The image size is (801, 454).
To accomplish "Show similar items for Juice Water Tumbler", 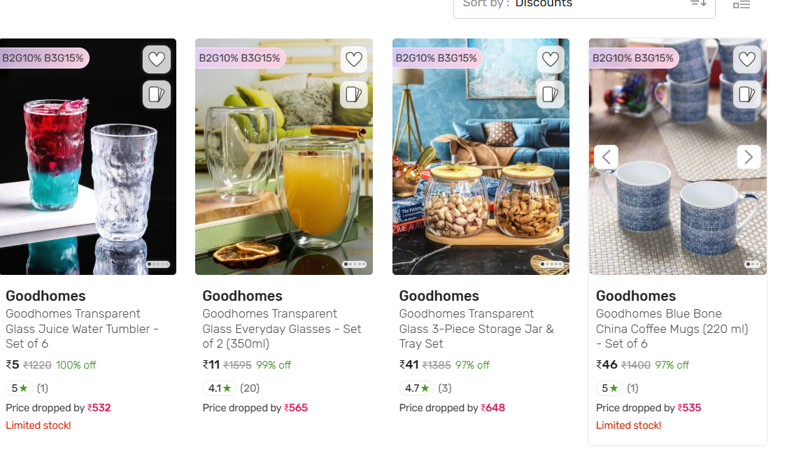I will click(156, 94).
